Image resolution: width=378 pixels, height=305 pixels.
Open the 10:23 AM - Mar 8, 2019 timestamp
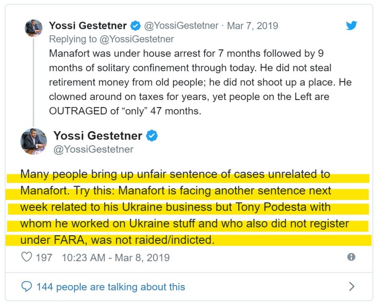pyautogui.click(x=116, y=257)
